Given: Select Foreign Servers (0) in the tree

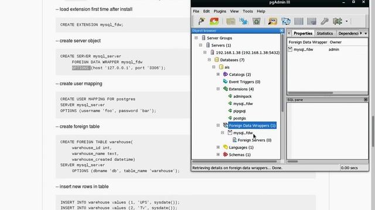Looking at the screenshot, I should click(254, 140).
